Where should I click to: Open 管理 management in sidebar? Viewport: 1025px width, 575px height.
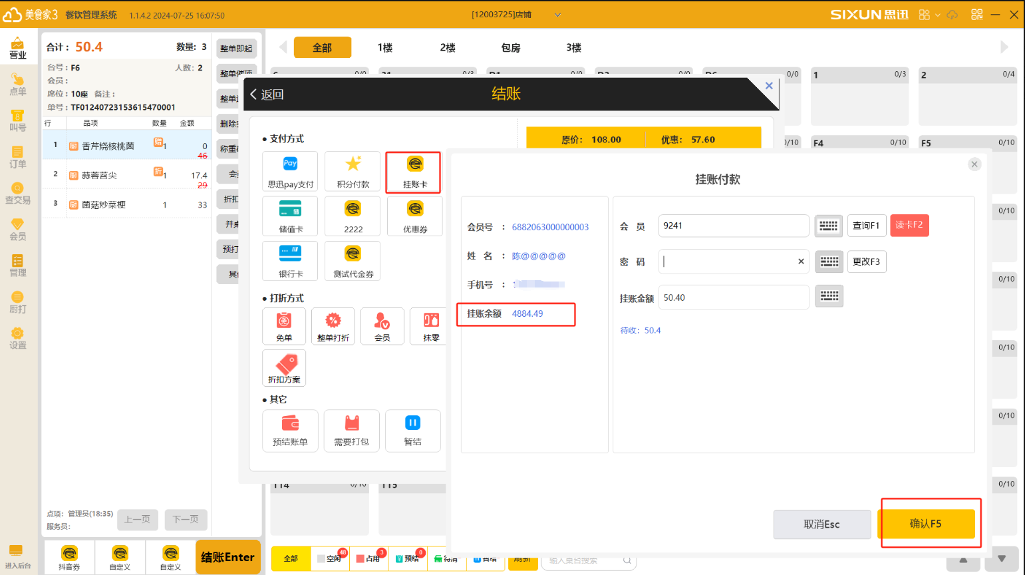18,266
